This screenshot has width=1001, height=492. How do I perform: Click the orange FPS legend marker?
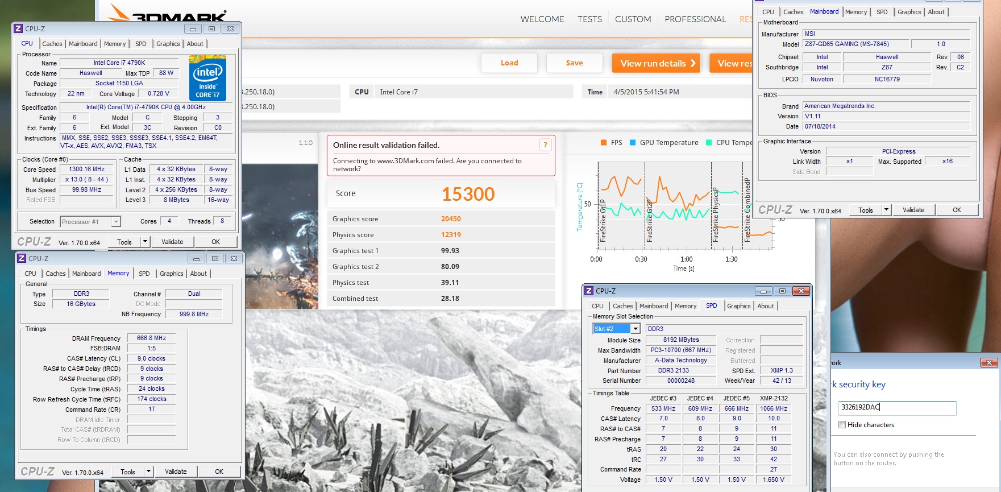coord(604,143)
